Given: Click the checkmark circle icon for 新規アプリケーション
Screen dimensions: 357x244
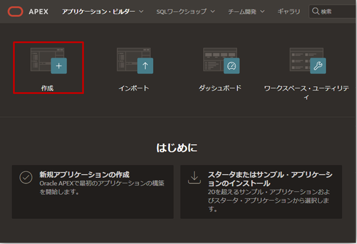Looking at the screenshot, I should tap(25, 177).
